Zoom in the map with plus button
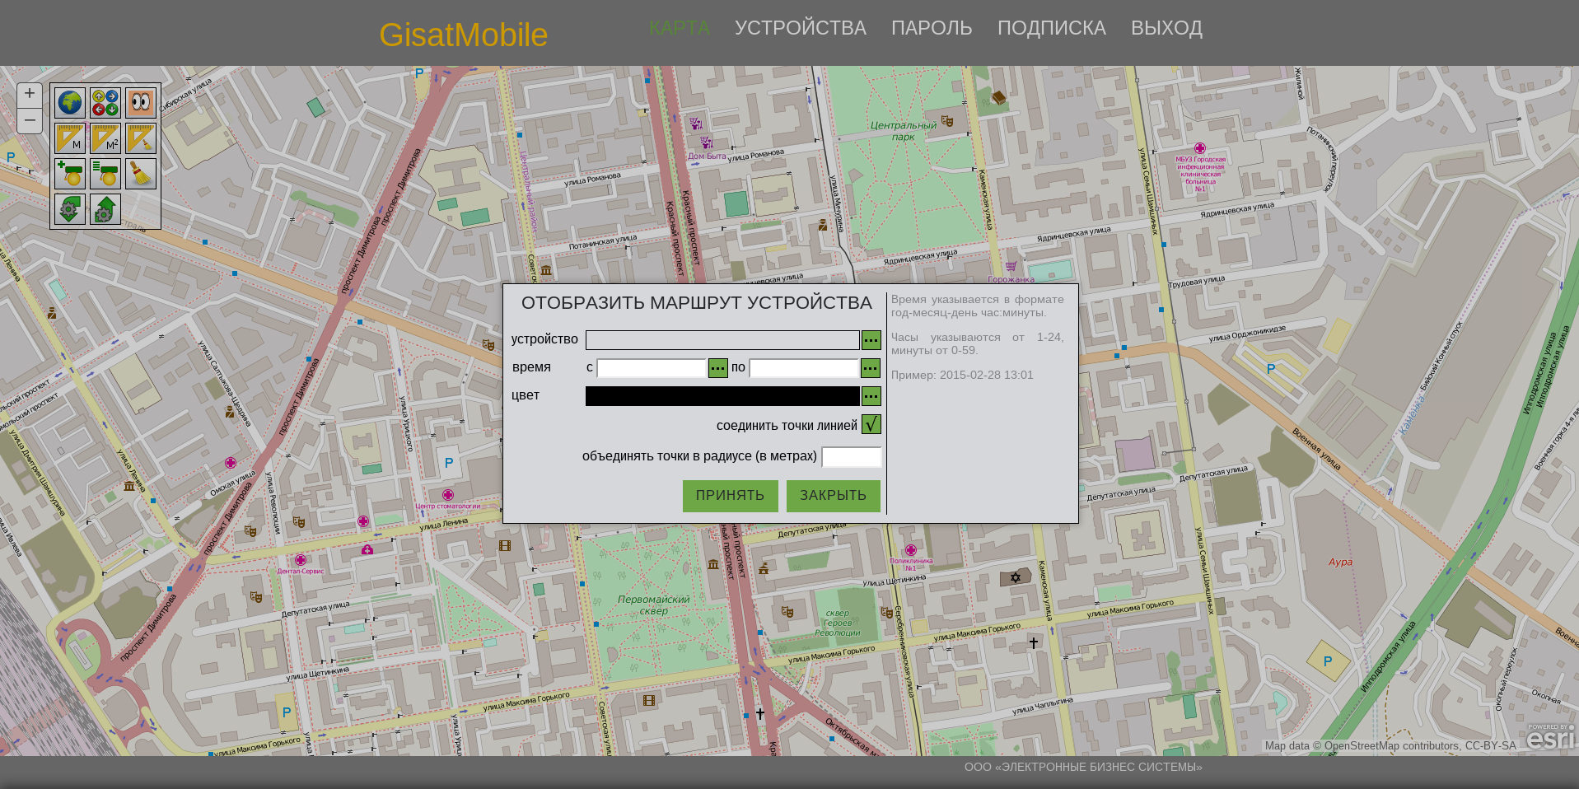The image size is (1579, 789). [x=30, y=94]
